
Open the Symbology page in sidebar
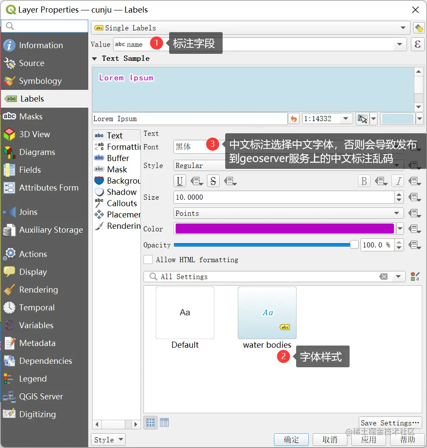[45, 81]
